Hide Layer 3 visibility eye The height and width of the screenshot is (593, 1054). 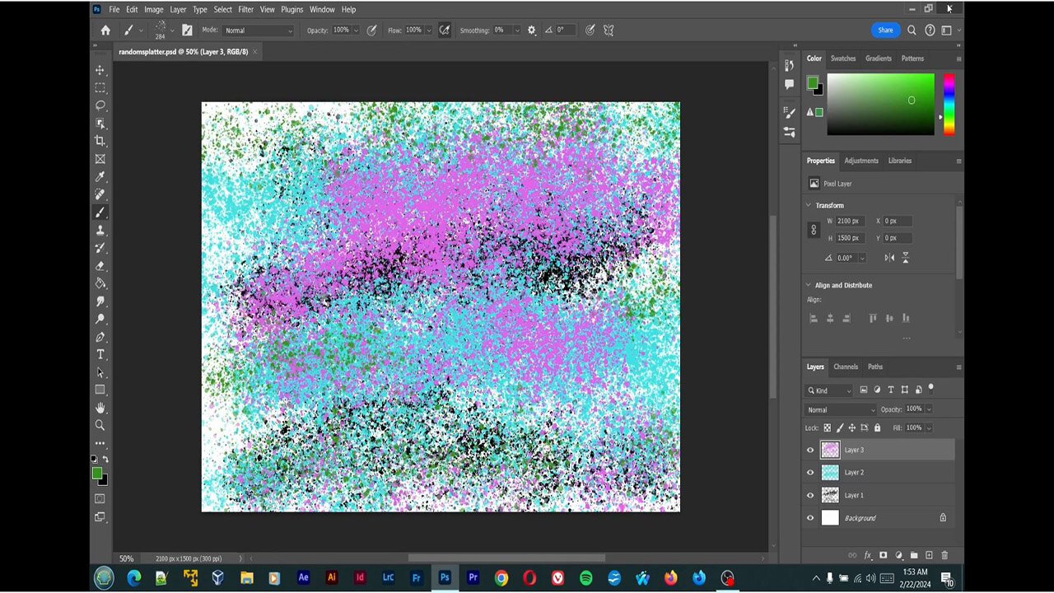coord(810,450)
